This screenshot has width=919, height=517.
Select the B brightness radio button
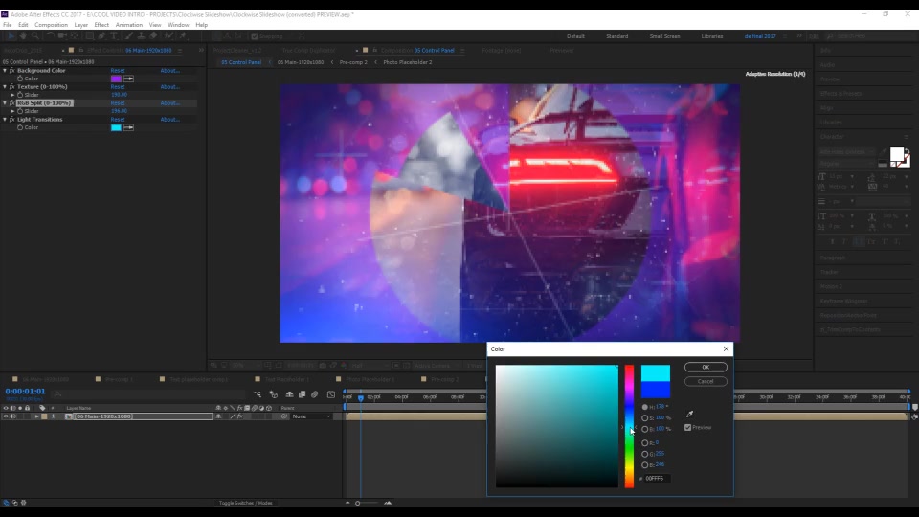pos(644,429)
